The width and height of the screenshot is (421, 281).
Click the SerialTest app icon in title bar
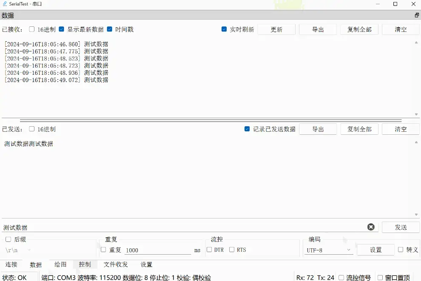5,4
